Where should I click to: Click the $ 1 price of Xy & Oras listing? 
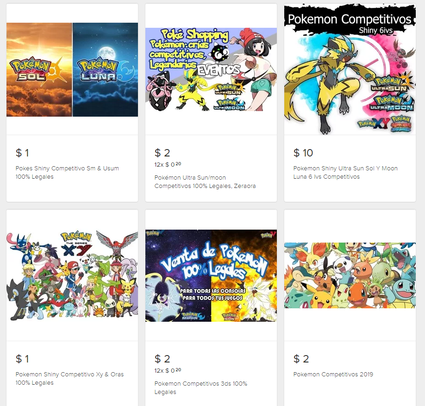tap(22, 359)
